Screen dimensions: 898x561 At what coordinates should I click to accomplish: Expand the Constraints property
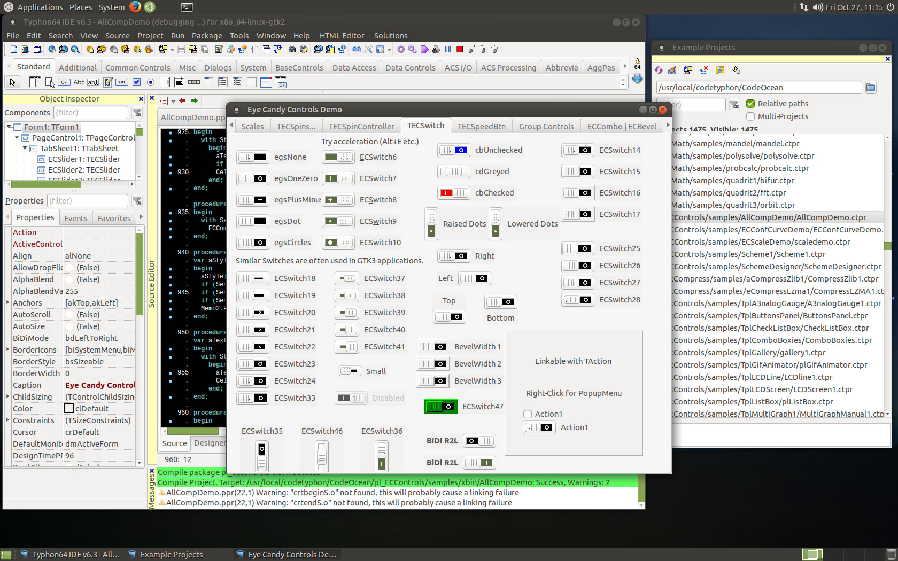7,420
